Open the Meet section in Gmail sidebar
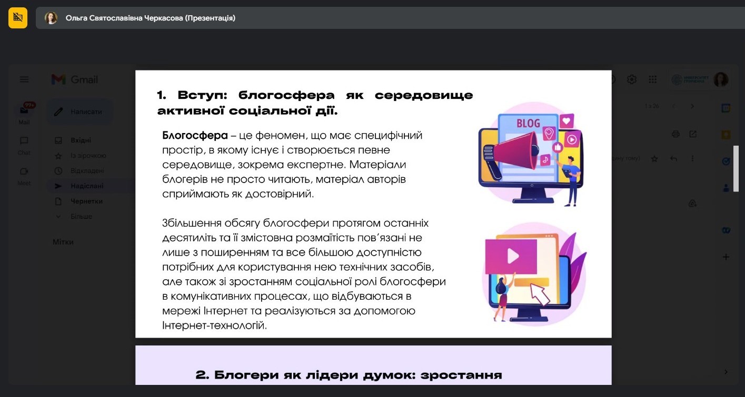Viewport: 745px width, 397px height. 24,174
